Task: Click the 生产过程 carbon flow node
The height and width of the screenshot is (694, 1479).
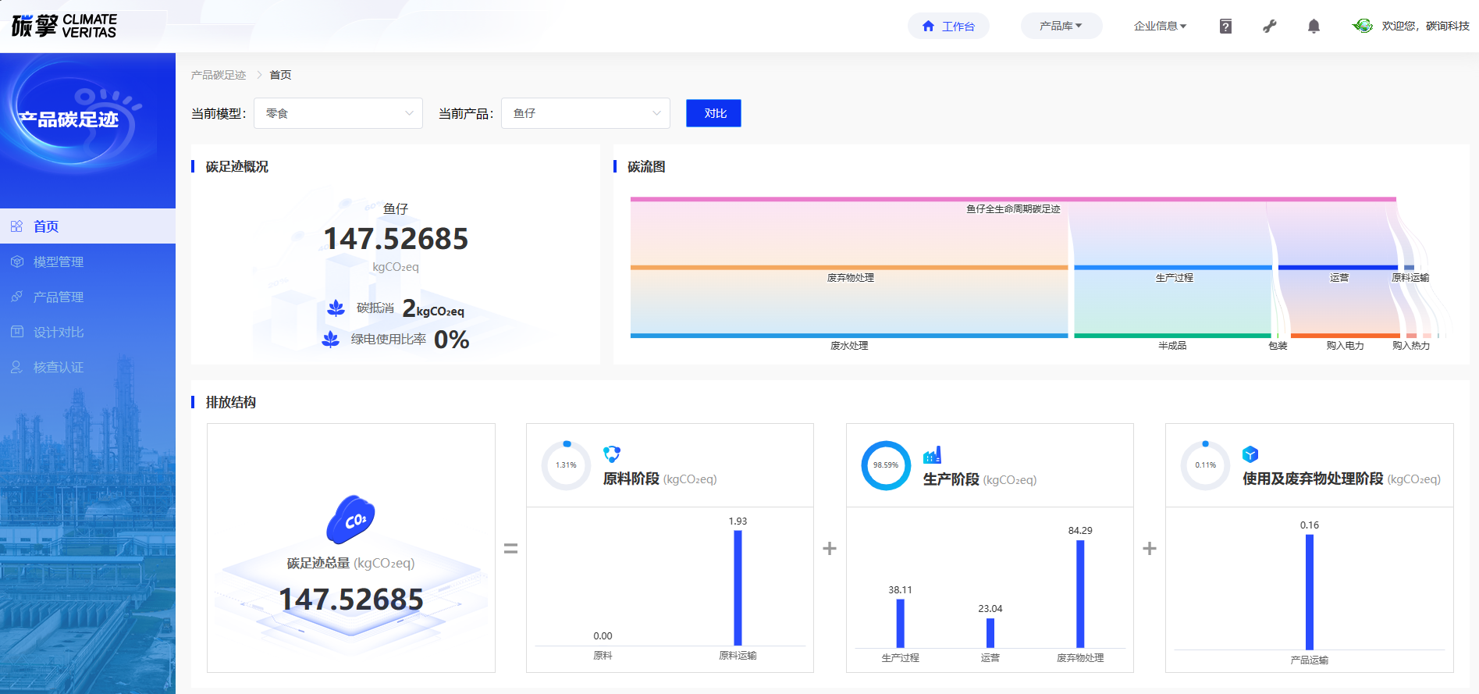Action: tap(1173, 268)
